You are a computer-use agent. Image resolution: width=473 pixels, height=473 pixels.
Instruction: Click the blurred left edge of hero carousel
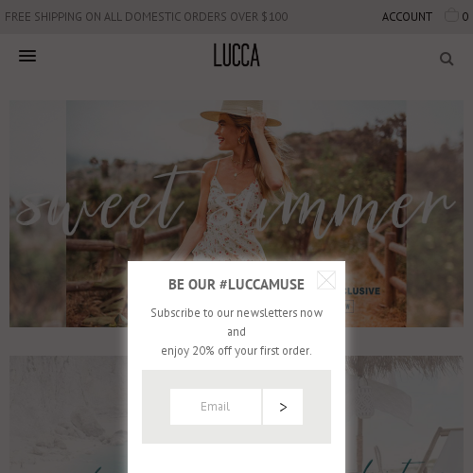[38, 214]
